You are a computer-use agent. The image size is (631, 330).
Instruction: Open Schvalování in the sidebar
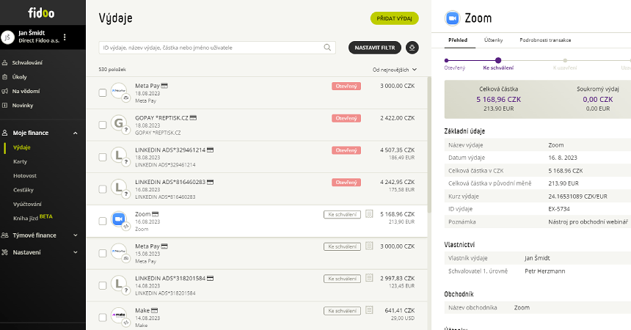(x=27, y=63)
